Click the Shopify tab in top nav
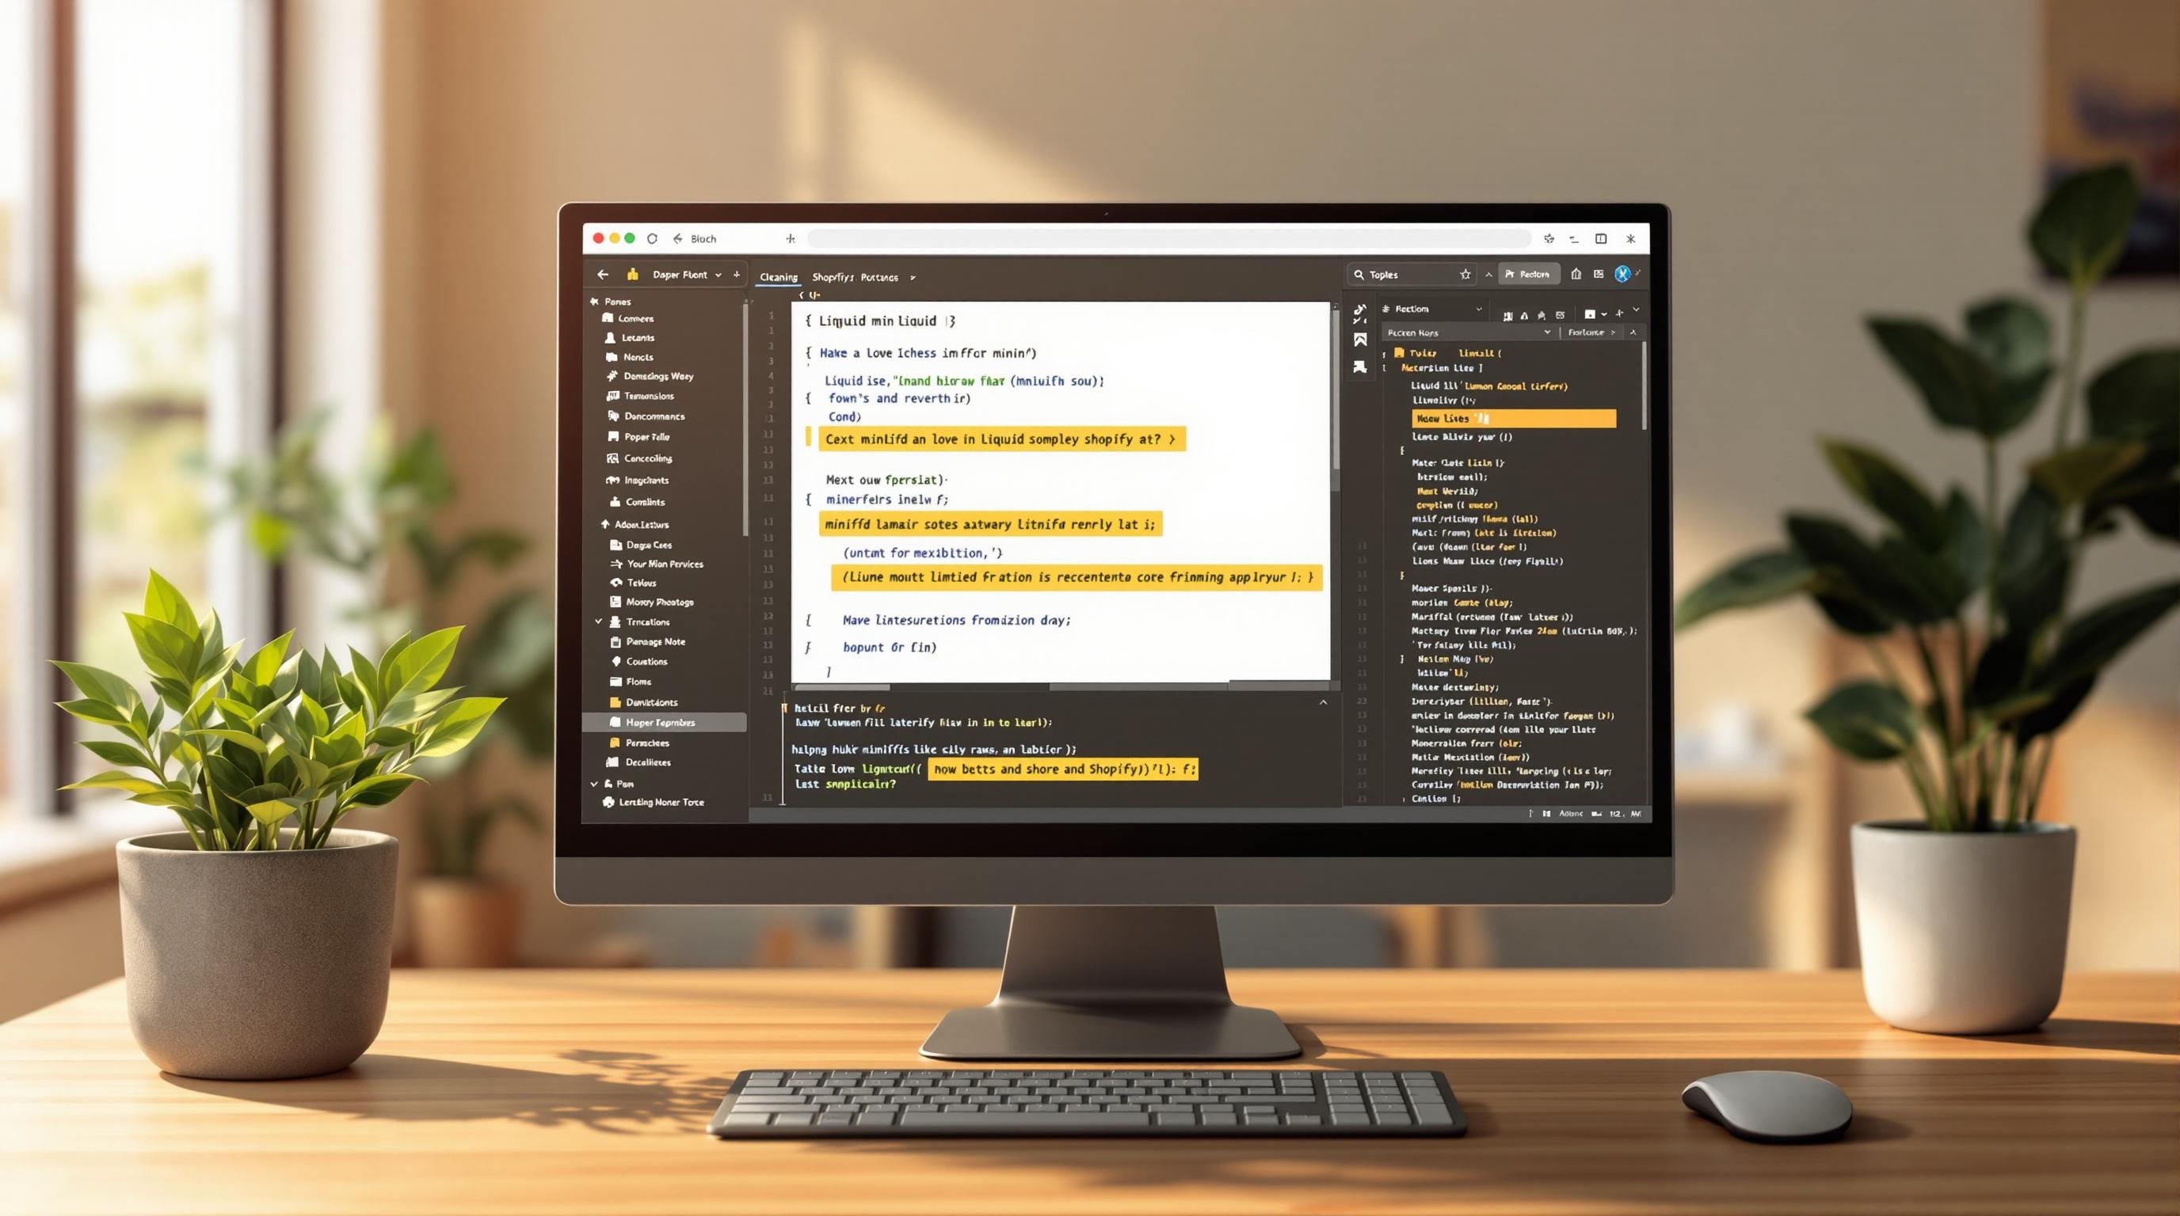Screen dimensions: 2180x1216 [x=833, y=275]
